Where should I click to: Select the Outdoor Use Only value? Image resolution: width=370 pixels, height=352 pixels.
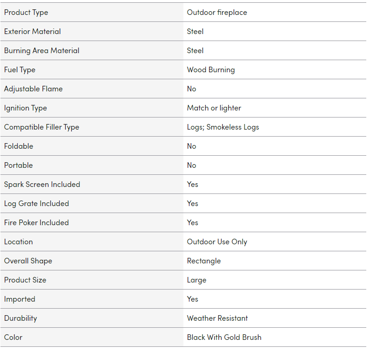(217, 242)
